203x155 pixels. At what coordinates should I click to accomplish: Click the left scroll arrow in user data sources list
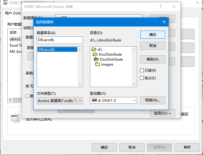click(x=10, y=100)
